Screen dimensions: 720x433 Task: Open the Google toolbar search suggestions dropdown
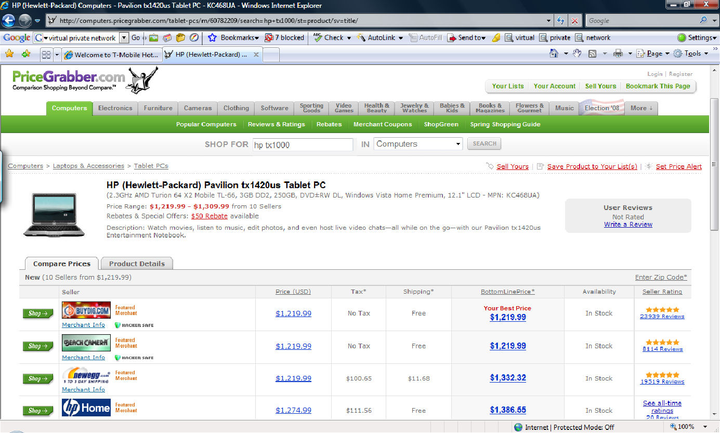[124, 37]
